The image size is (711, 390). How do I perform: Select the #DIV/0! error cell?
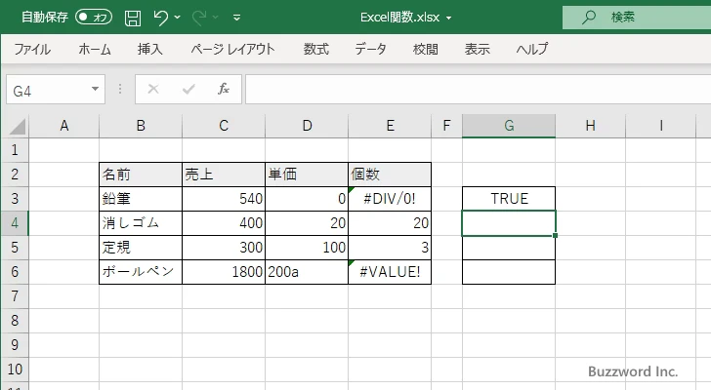pyautogui.click(x=390, y=199)
